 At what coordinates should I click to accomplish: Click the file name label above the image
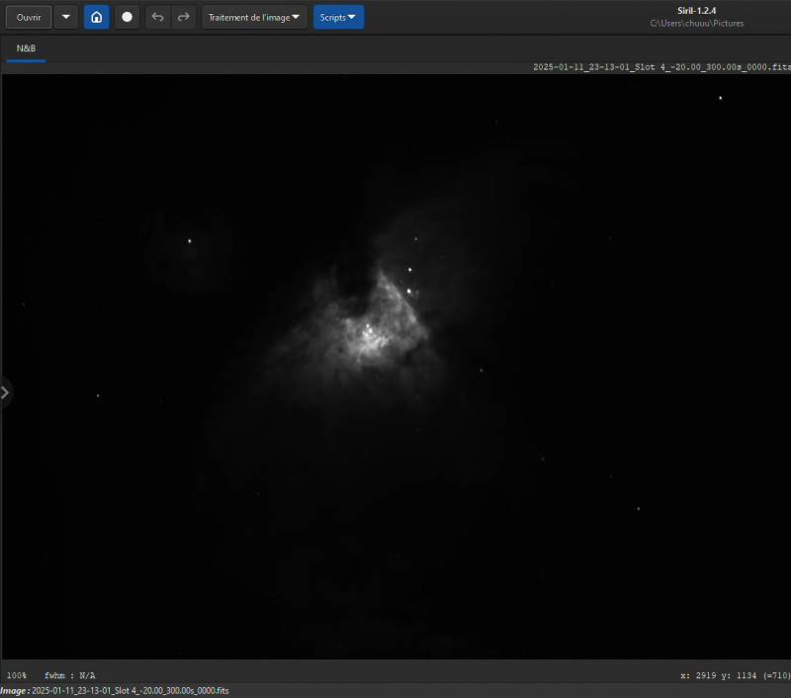tap(661, 67)
